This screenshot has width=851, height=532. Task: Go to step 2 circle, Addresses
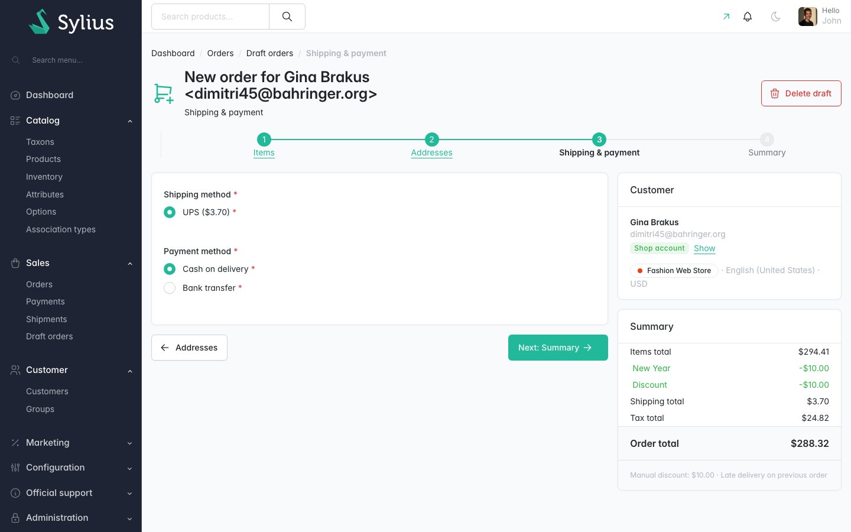click(x=432, y=140)
